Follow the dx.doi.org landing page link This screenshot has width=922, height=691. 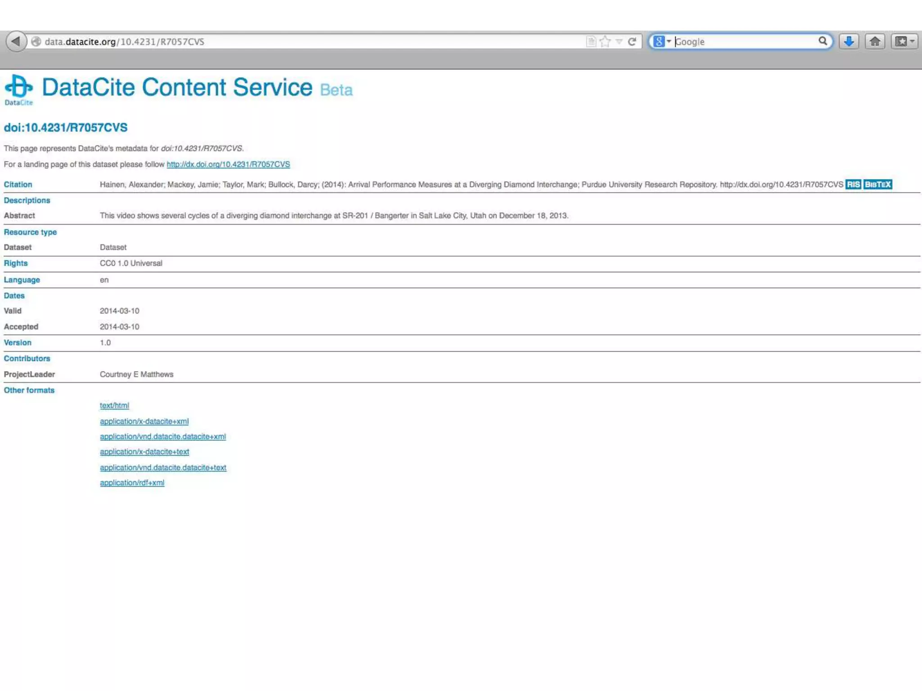[228, 164]
